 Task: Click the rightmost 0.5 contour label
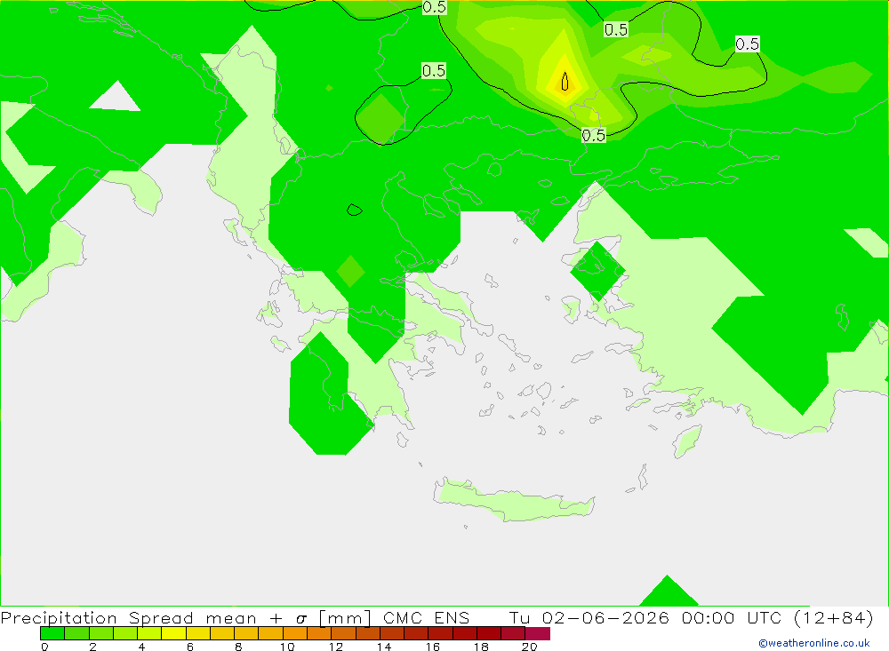(x=748, y=44)
